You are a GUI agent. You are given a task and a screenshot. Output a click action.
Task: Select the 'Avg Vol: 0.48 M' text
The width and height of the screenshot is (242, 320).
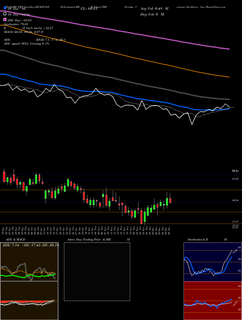pos(154,9)
